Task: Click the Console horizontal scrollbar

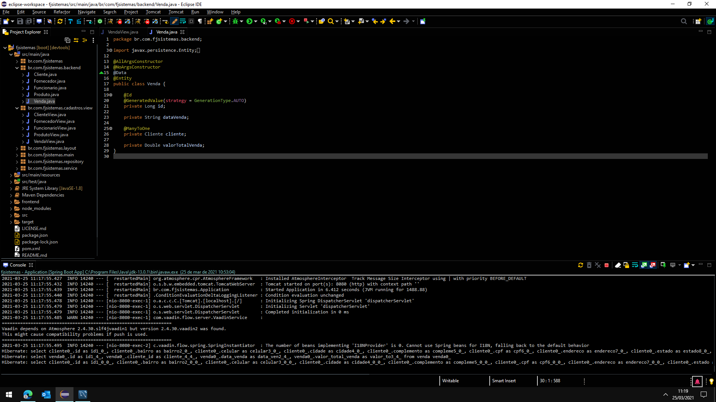Action: coord(186,374)
